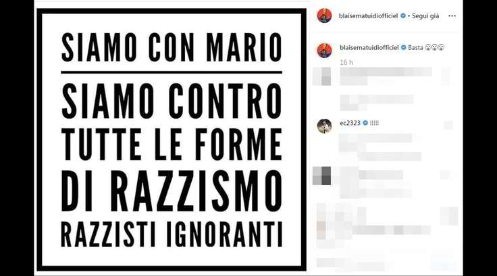Image resolution: width=497 pixels, height=276 pixels.
Task: Click the blurred comment text below 16 h
Action: tap(386, 76)
